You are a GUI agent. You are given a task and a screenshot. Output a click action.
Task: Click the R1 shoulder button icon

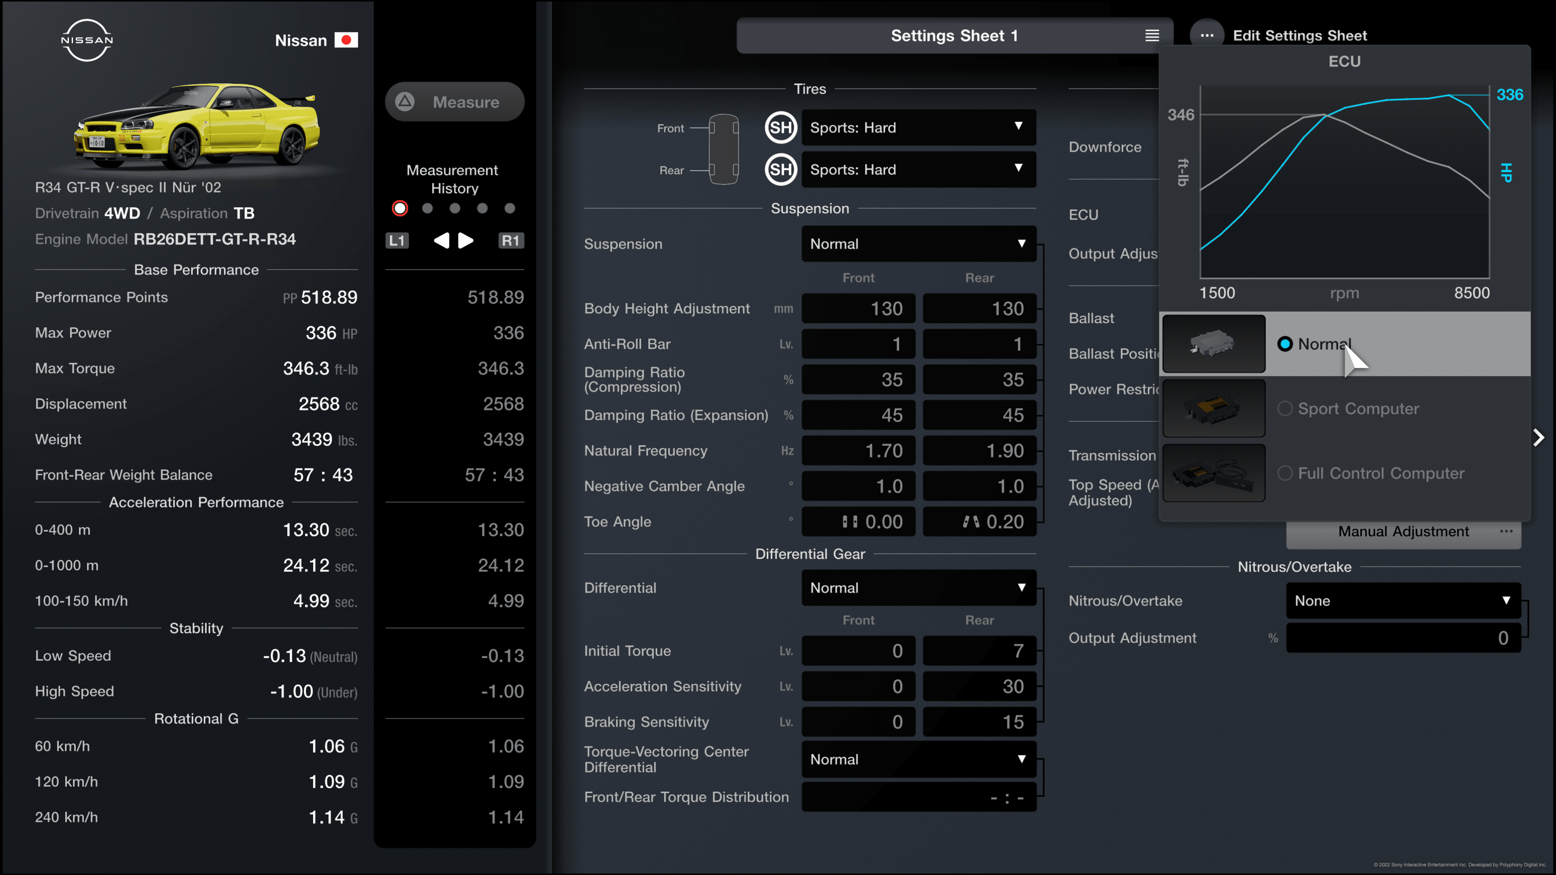click(x=511, y=240)
